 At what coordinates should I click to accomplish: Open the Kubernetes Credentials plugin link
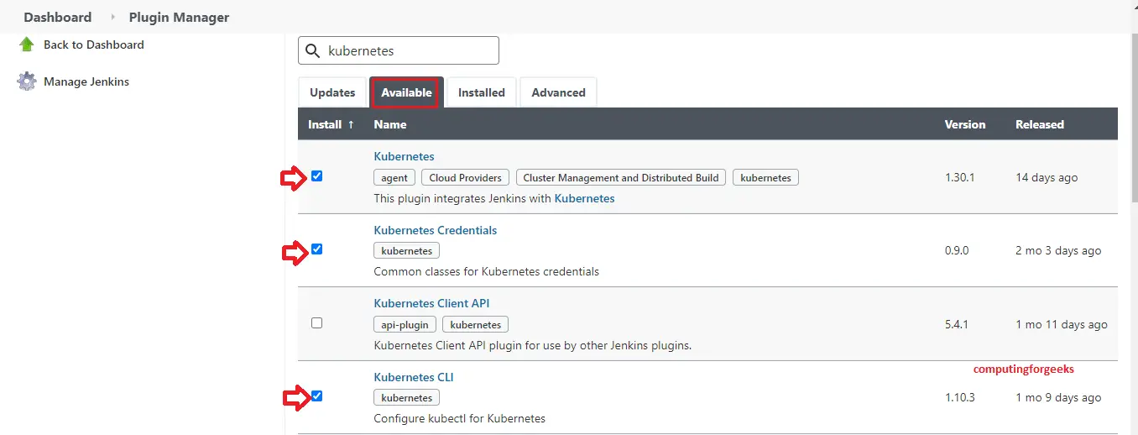tap(436, 230)
